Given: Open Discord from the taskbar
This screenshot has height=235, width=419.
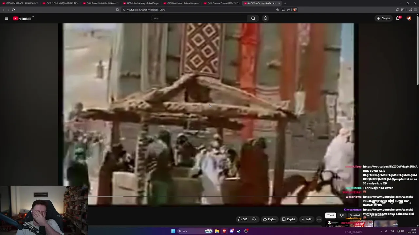Looking at the screenshot, I should (x=231, y=231).
